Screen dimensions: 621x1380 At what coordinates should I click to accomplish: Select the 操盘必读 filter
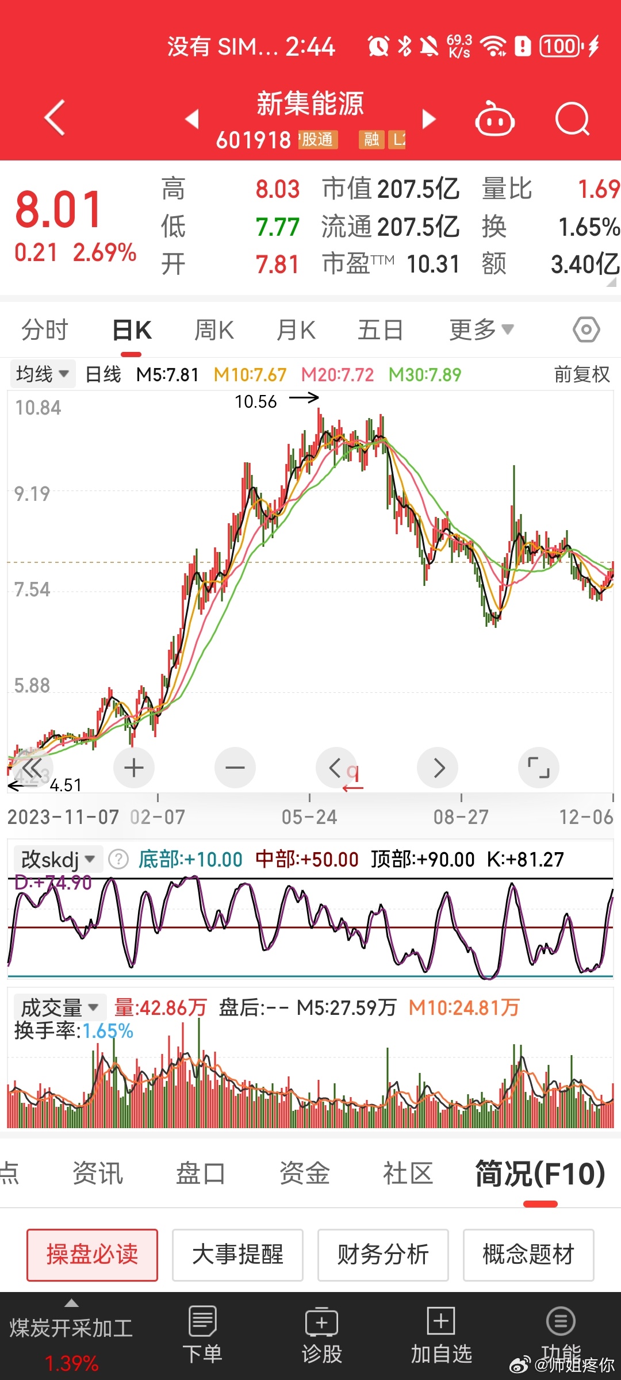[x=92, y=1255]
